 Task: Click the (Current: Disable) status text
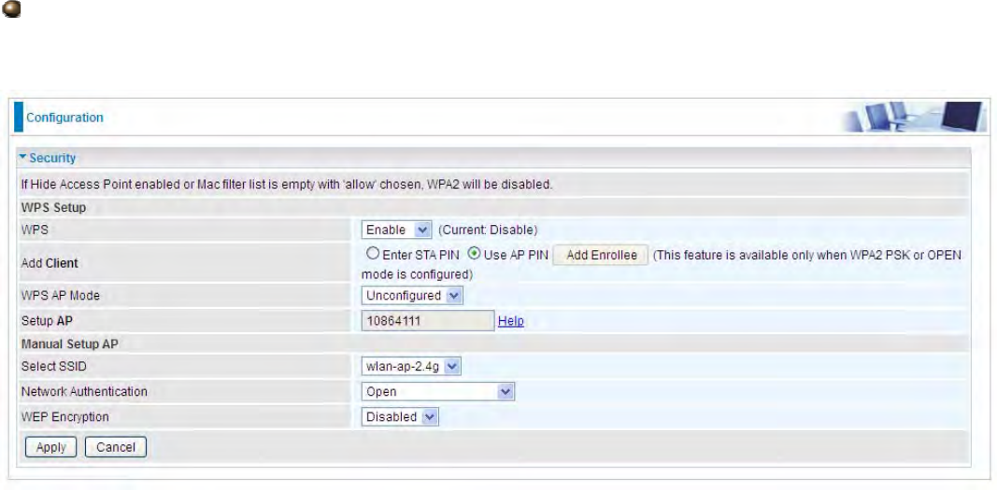(489, 230)
